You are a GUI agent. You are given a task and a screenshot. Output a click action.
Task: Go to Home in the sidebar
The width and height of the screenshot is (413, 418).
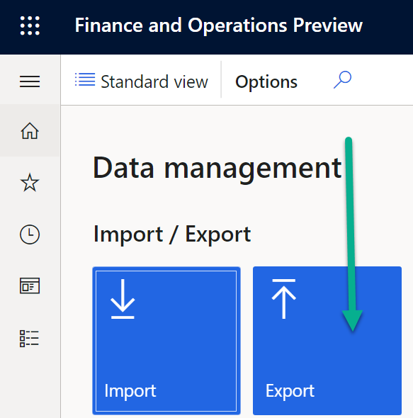(30, 130)
